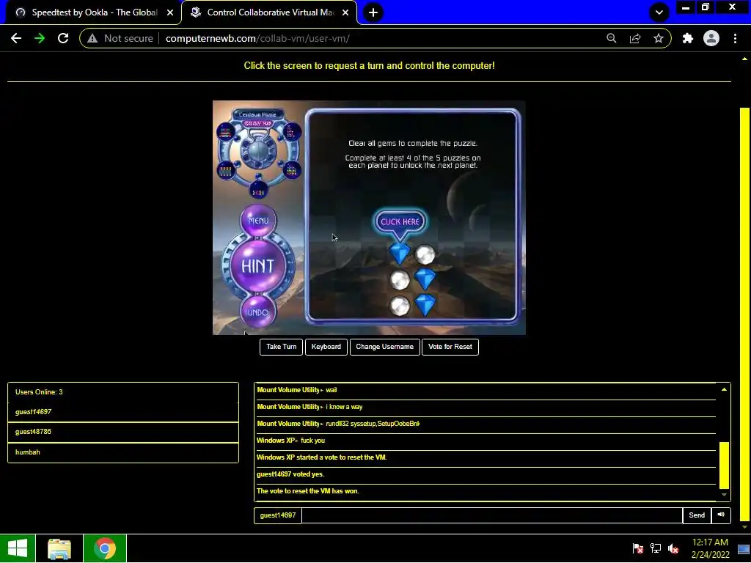
Task: Select user guest48786 in users list
Action: click(x=123, y=432)
